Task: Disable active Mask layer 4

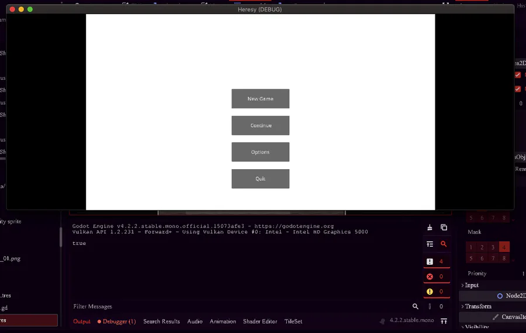Action: pos(504,247)
